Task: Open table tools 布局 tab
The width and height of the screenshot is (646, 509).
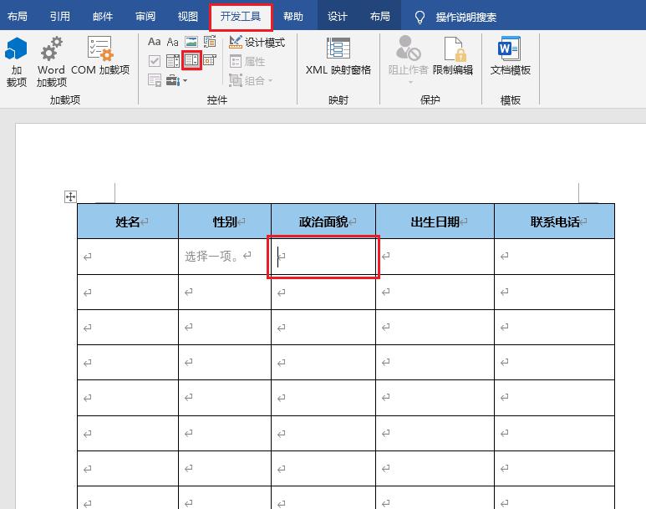Action: (x=380, y=17)
